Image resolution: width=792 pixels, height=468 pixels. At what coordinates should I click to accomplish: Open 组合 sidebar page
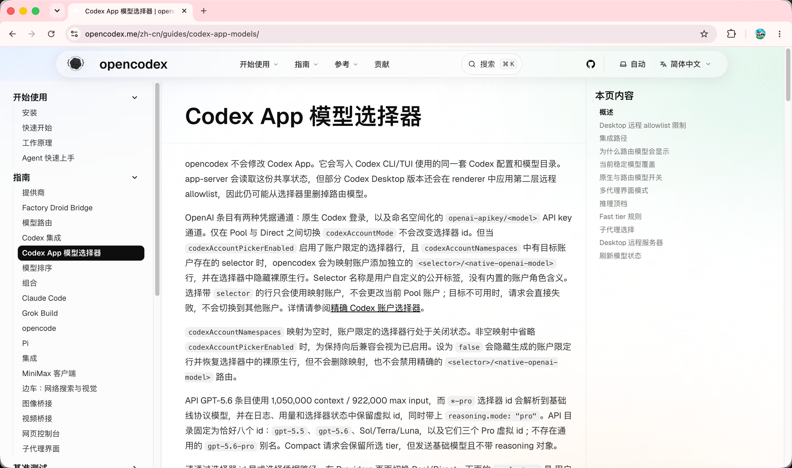click(30, 283)
